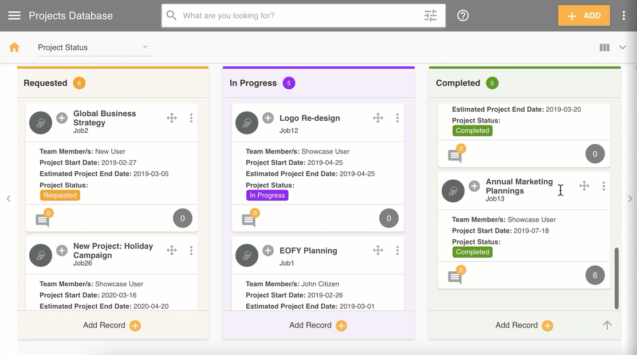Click move handle on New Project: Holiday Campaign
This screenshot has height=355, width=637.
172,250
